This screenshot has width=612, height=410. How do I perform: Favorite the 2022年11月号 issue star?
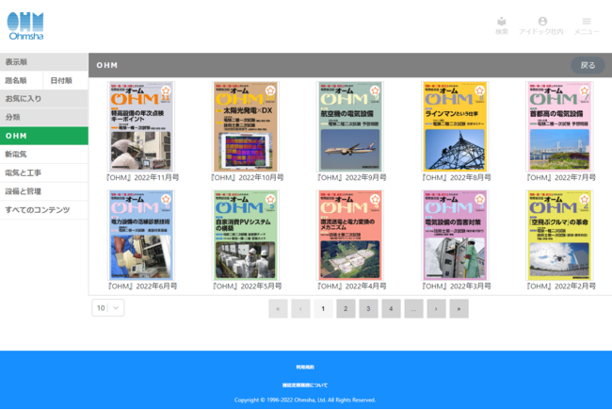(166, 90)
